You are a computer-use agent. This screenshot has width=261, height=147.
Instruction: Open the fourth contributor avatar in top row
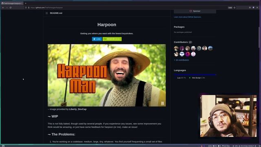coord(193,48)
